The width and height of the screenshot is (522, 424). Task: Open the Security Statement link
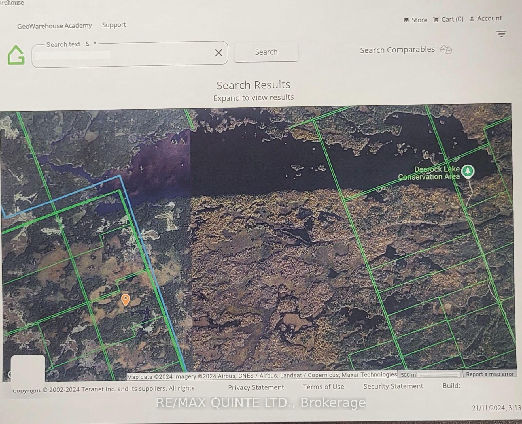click(393, 386)
